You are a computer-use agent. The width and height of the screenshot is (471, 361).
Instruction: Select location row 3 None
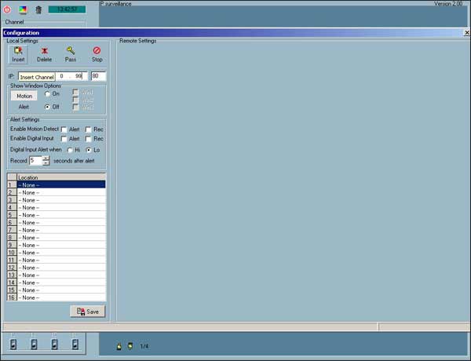tap(61, 199)
